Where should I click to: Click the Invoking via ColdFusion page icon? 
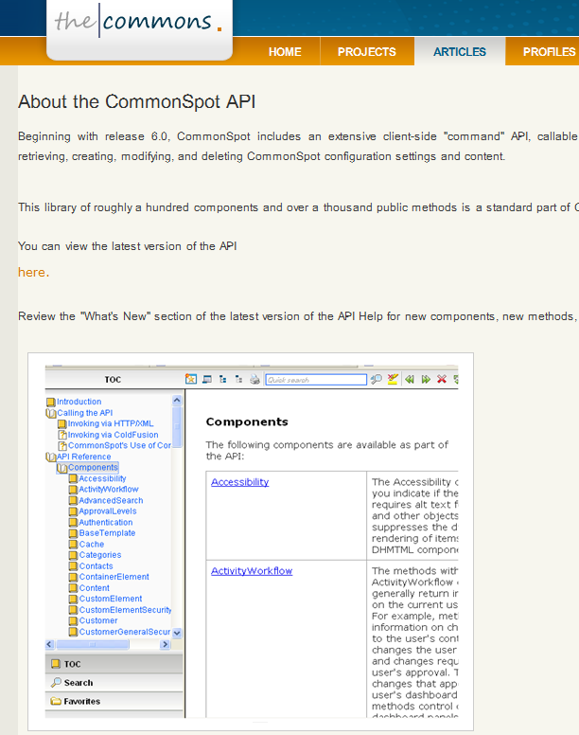point(62,435)
